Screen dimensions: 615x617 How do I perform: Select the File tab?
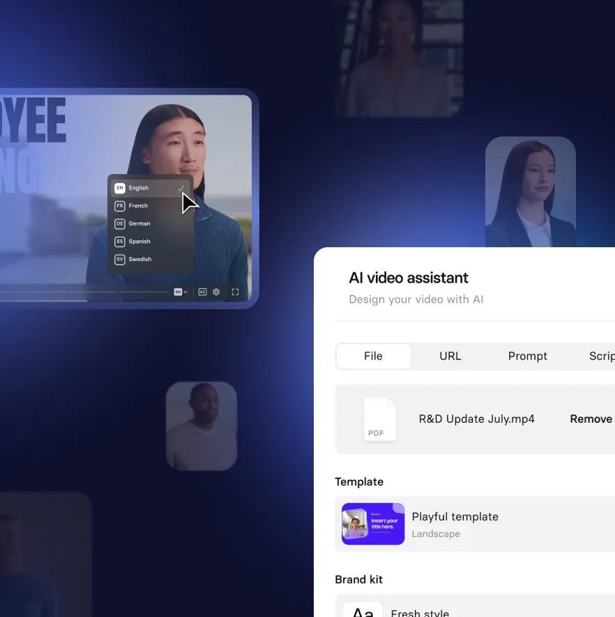(373, 356)
